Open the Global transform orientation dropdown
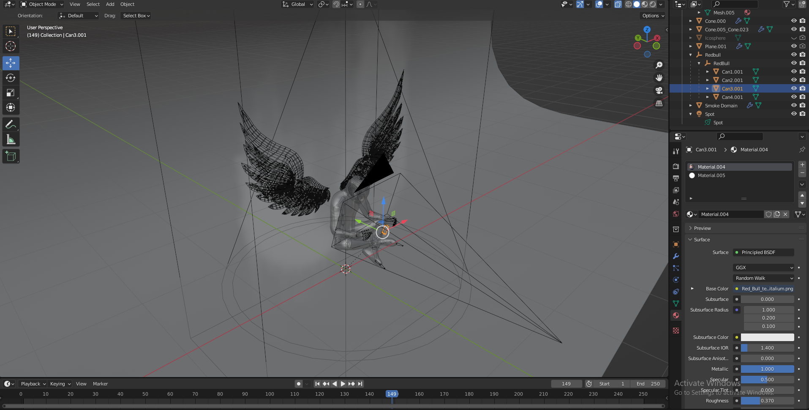This screenshot has width=809, height=410. (298, 4)
